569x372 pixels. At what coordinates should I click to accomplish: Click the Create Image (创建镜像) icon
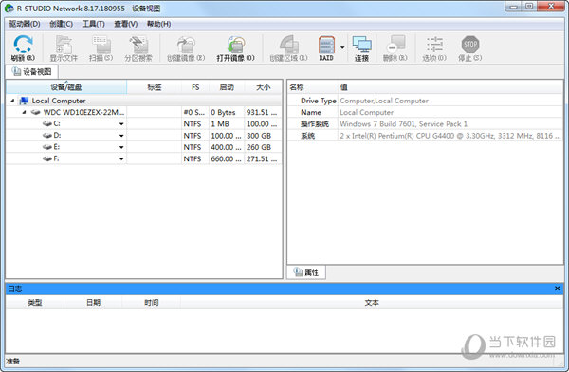coord(186,48)
